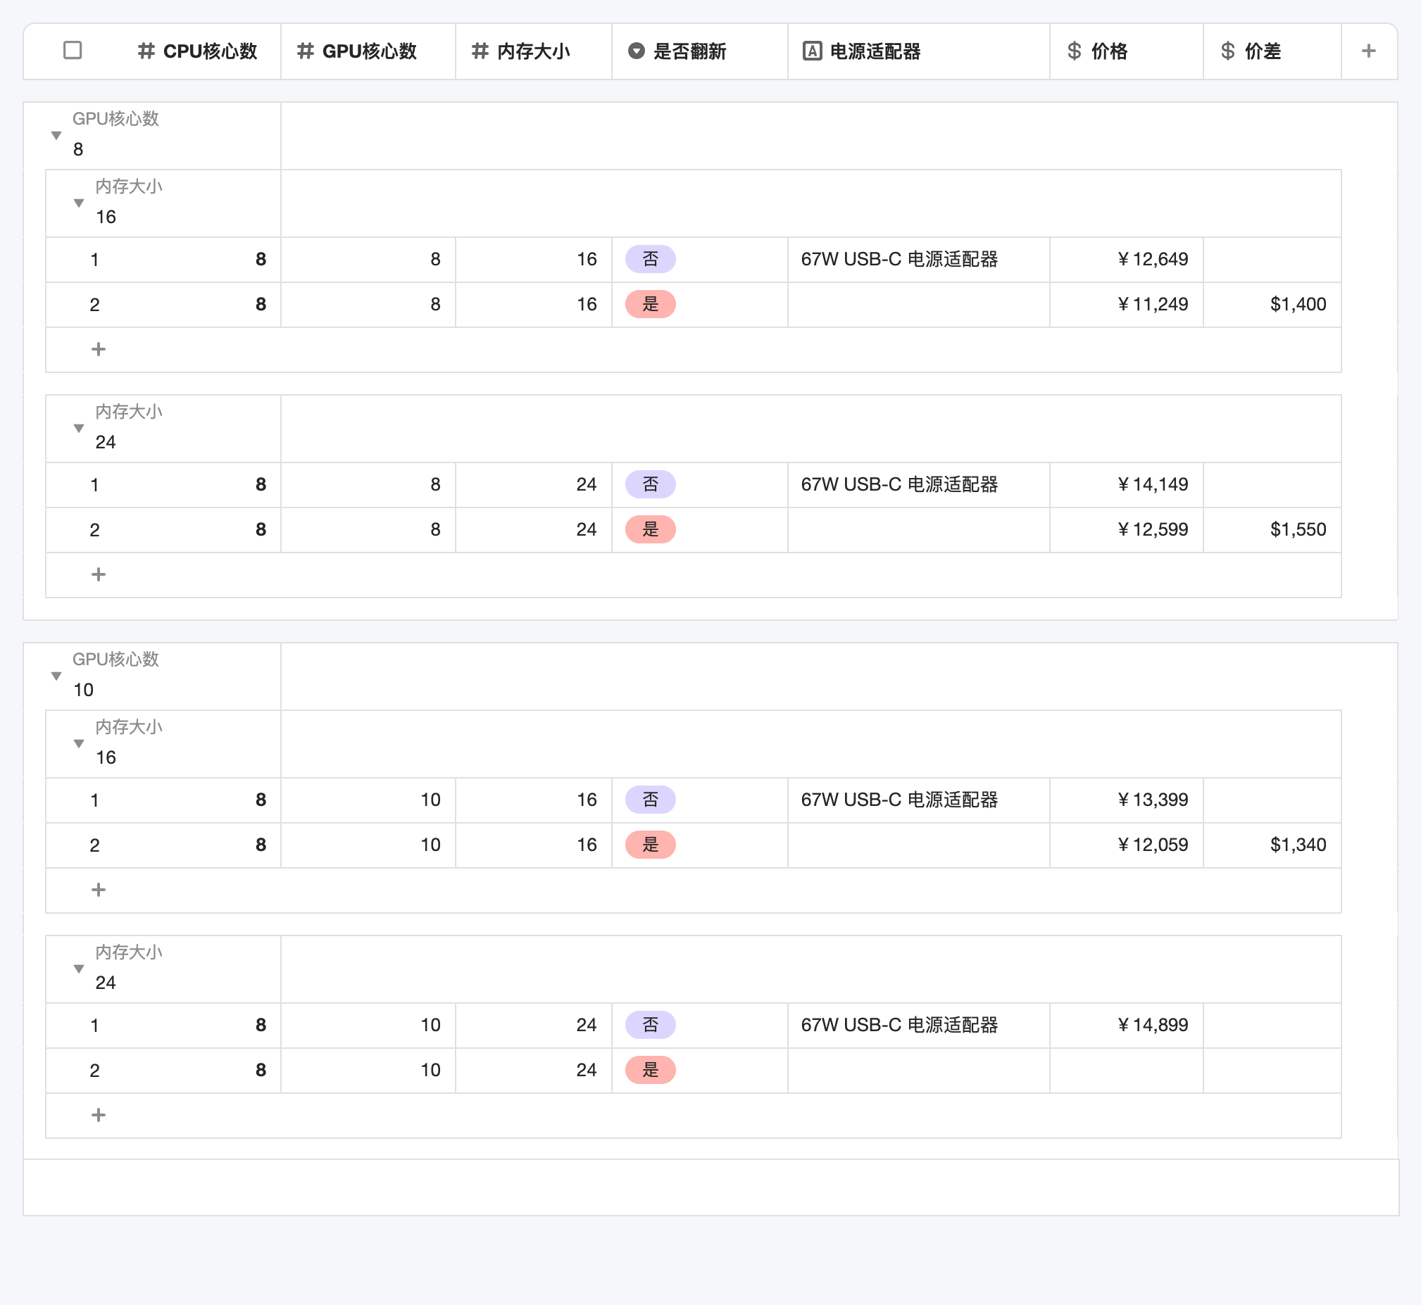
Task: Click the 内存大小 number-type hash icon
Action: (480, 51)
